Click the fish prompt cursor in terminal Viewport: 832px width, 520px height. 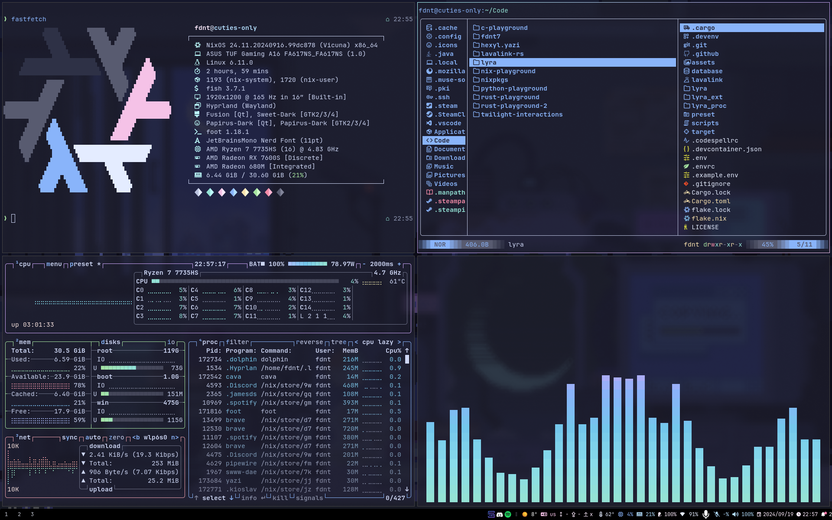[x=13, y=218]
